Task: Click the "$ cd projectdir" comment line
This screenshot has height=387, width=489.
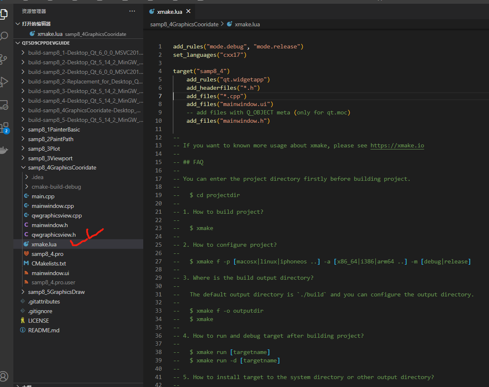Action: click(x=206, y=195)
